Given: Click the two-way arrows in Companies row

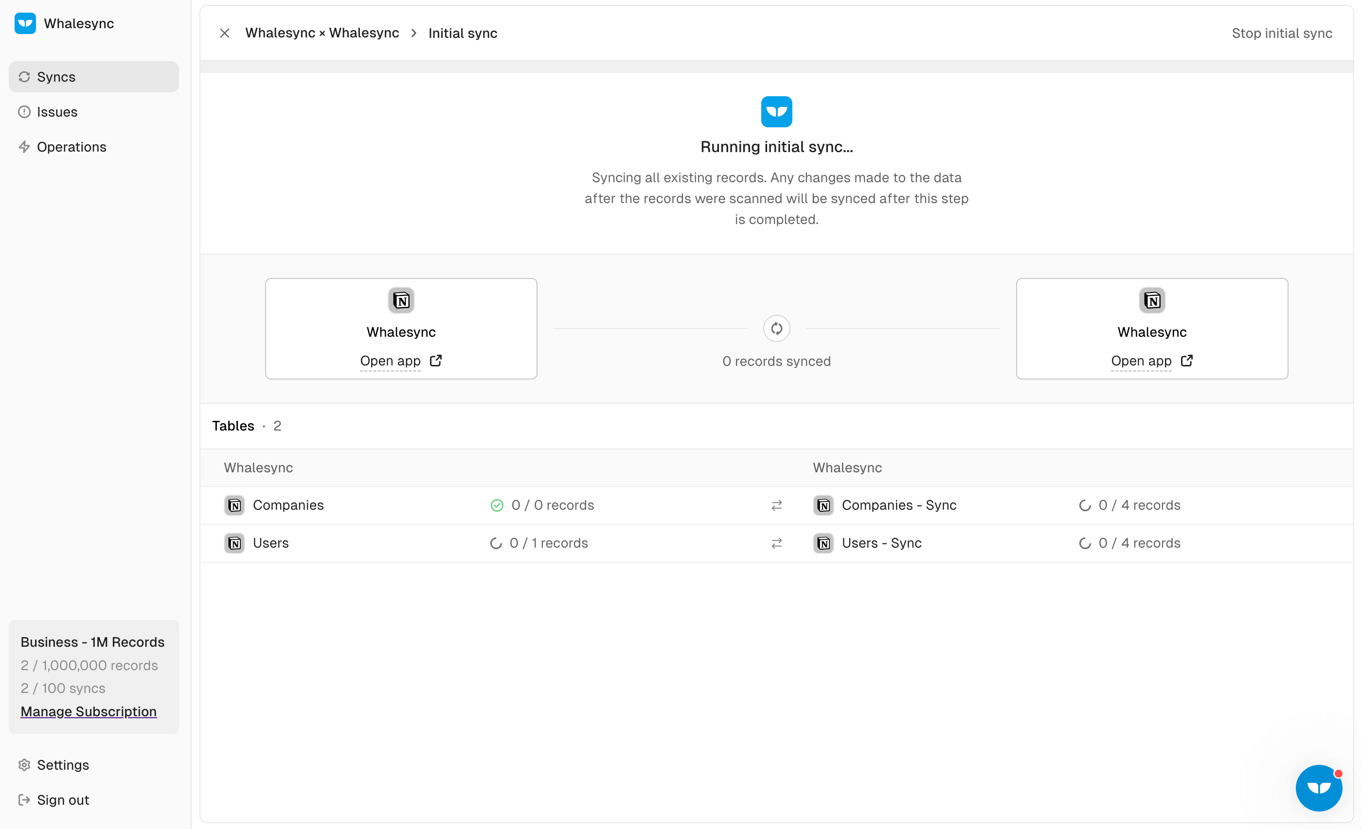Looking at the screenshot, I should [777, 505].
